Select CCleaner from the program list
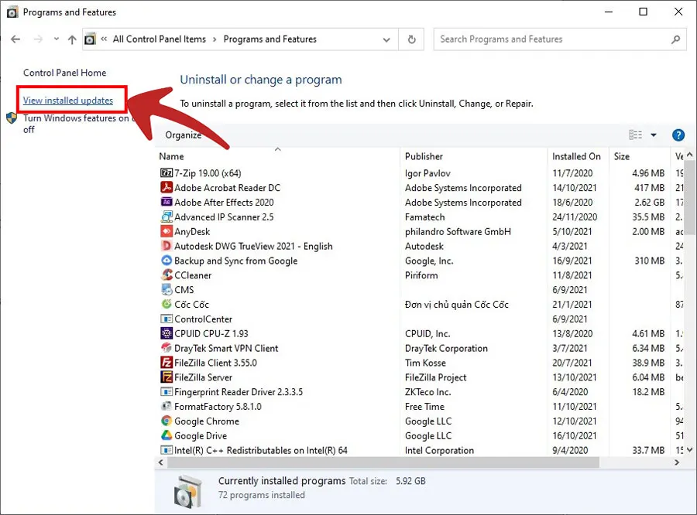The height and width of the screenshot is (515, 697). pyautogui.click(x=193, y=275)
